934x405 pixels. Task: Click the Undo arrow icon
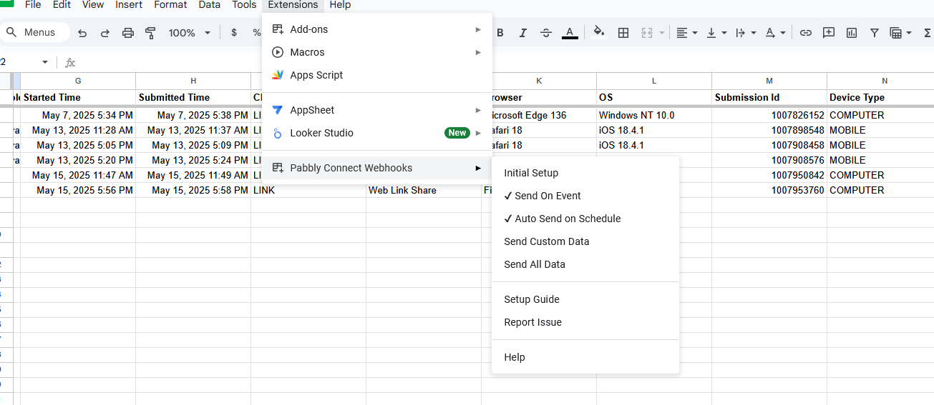point(82,33)
